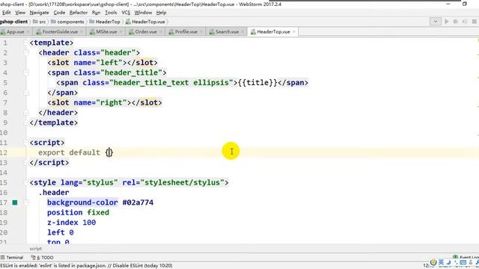
Task: Click the script breadcrumb below editor
Action: [x=35, y=249]
